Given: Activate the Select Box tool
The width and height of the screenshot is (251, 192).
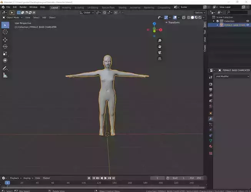Looking at the screenshot, I should tap(5, 25).
